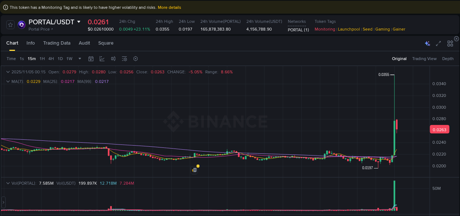Screen dimensions: 460x216
Task: Expand the chart to fullscreen
Action: (438, 43)
